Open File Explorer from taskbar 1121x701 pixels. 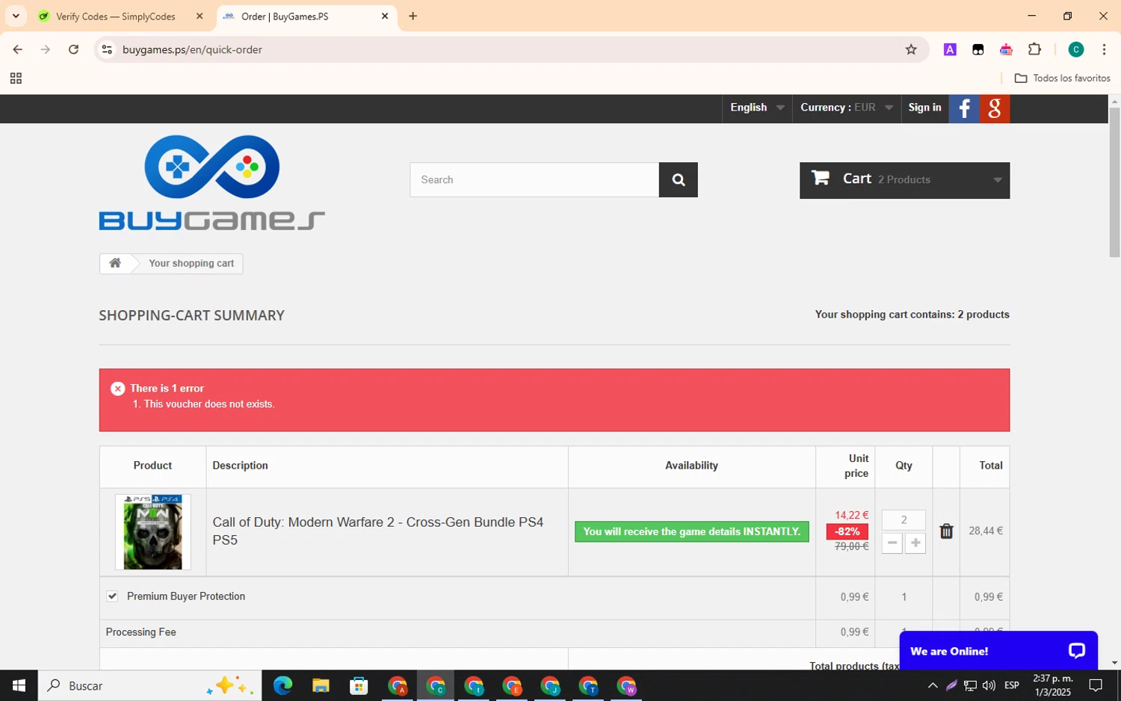tap(321, 685)
